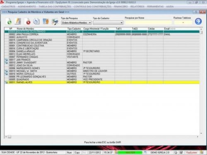Click the photo icon beside RAFAEL ALVES row

pos(6,82)
